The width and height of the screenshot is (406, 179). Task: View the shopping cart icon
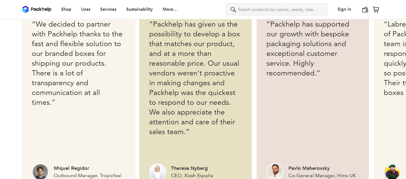coord(376,9)
